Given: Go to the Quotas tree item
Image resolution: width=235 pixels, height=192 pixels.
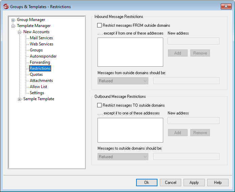Looking at the screenshot, I should pyautogui.click(x=36, y=74).
